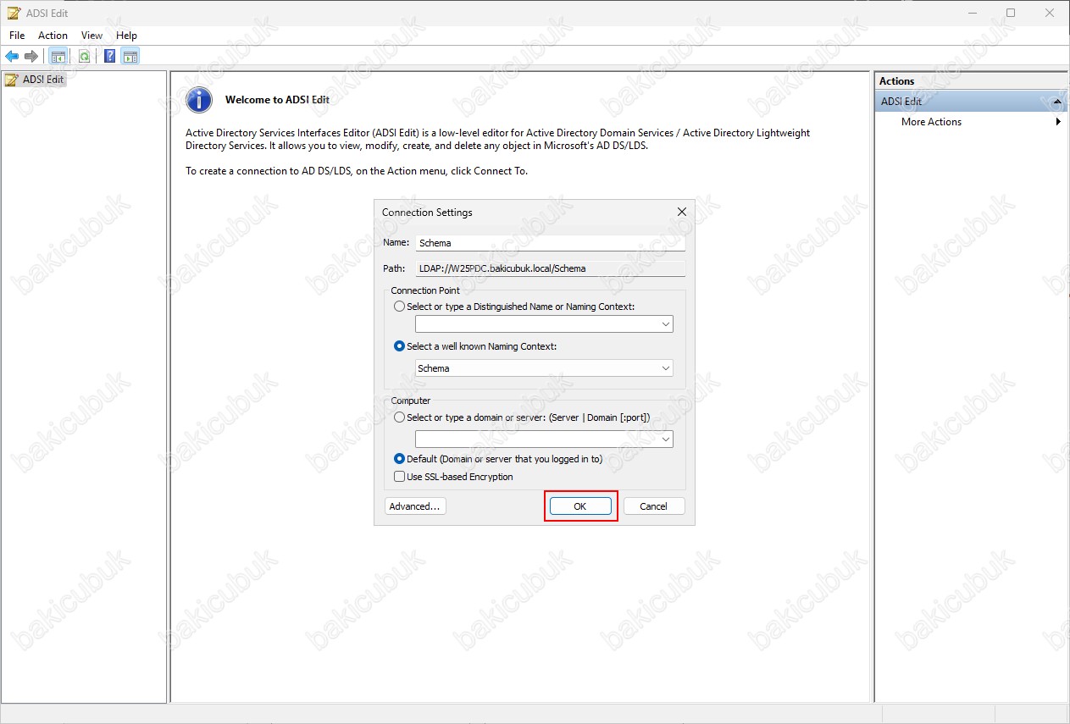Click the grey Forward arrow in toolbar
This screenshot has height=724, width=1070.
(x=31, y=57)
